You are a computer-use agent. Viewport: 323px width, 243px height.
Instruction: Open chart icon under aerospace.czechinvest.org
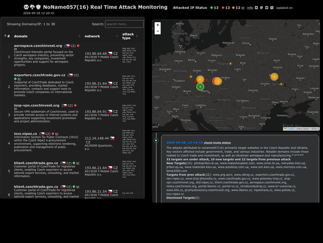[x=15, y=49]
